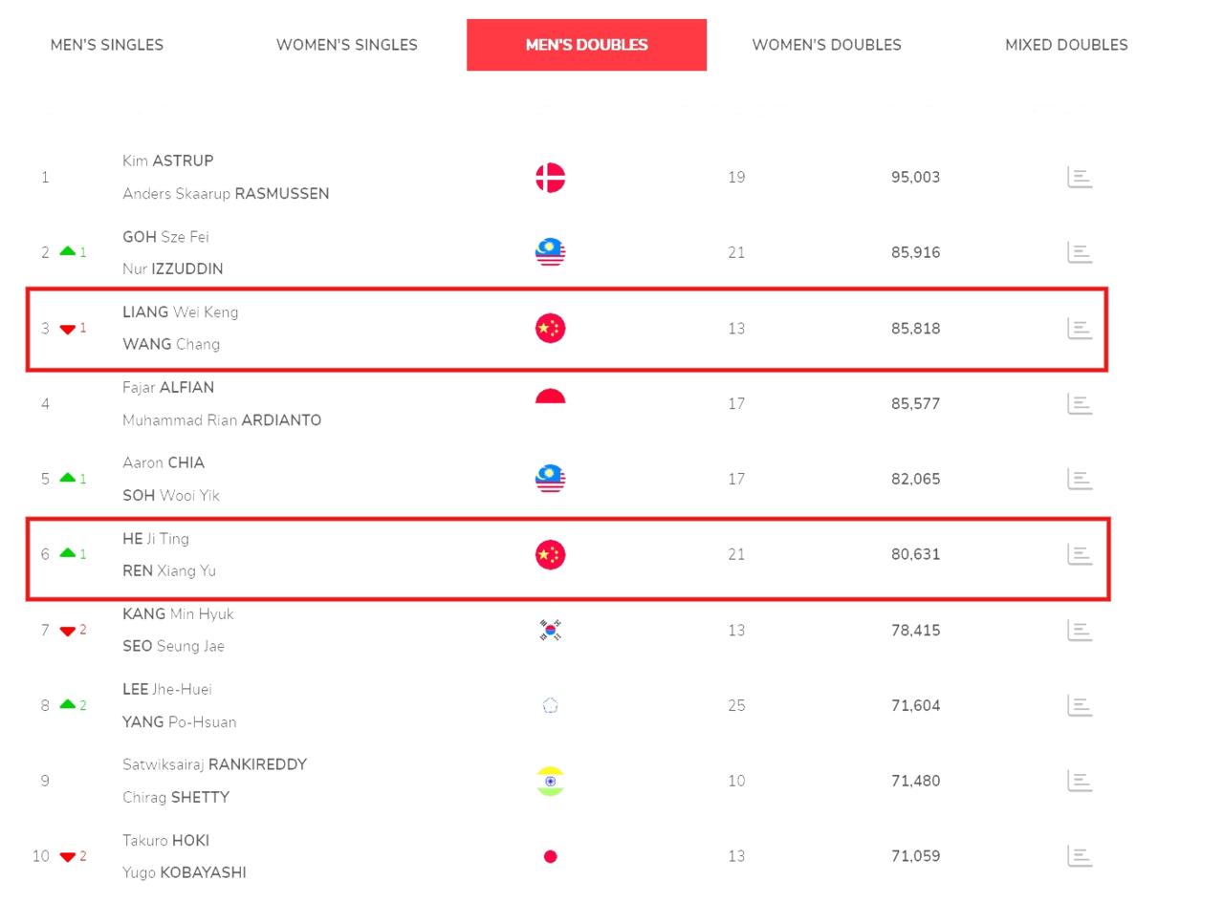Screen dimensions: 1224x902
Task: Open ranking chart icon for Goh/Izzuddin
Action: (x=1080, y=253)
